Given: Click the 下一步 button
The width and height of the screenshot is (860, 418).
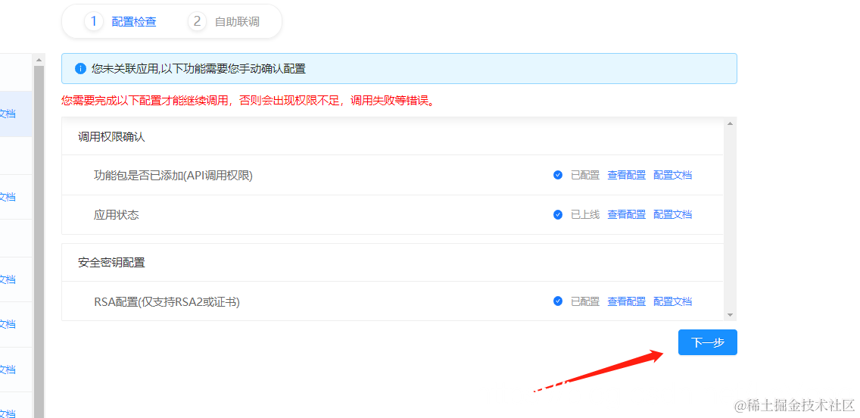Looking at the screenshot, I should pos(708,342).
